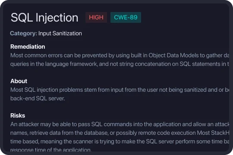This screenshot has width=233, height=155.
Task: Click the About section heading
Action: pyautogui.click(x=19, y=81)
